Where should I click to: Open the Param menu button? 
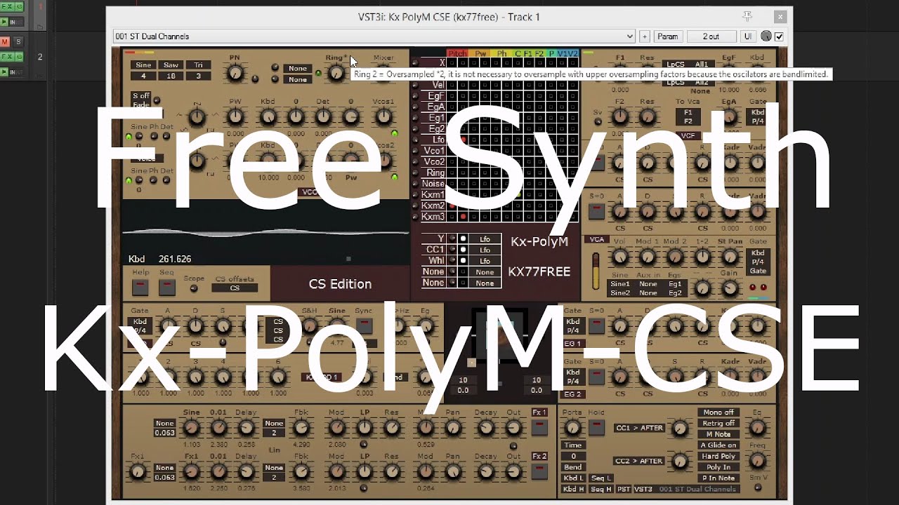667,36
